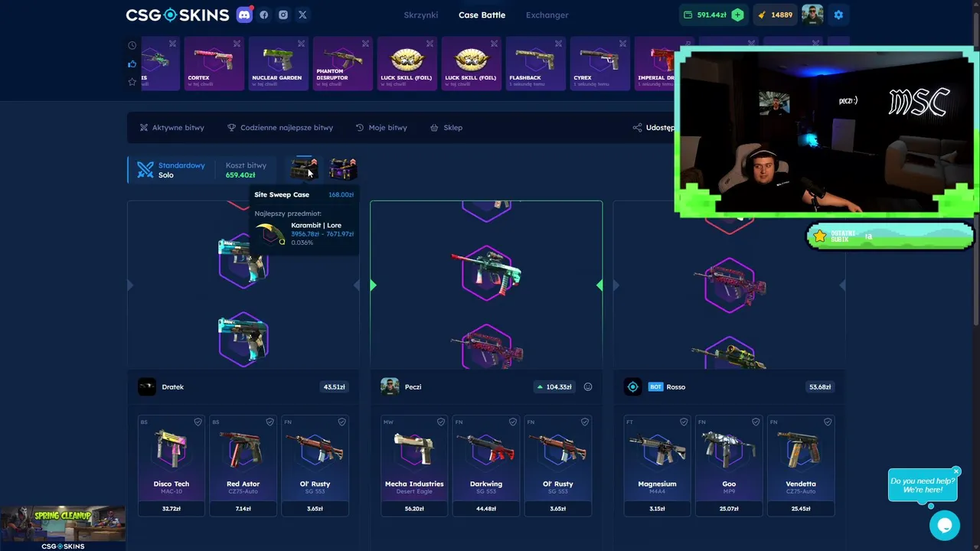This screenshot has width=980, height=551.
Task: Click the shield icon on Red Astor card
Action: (269, 422)
